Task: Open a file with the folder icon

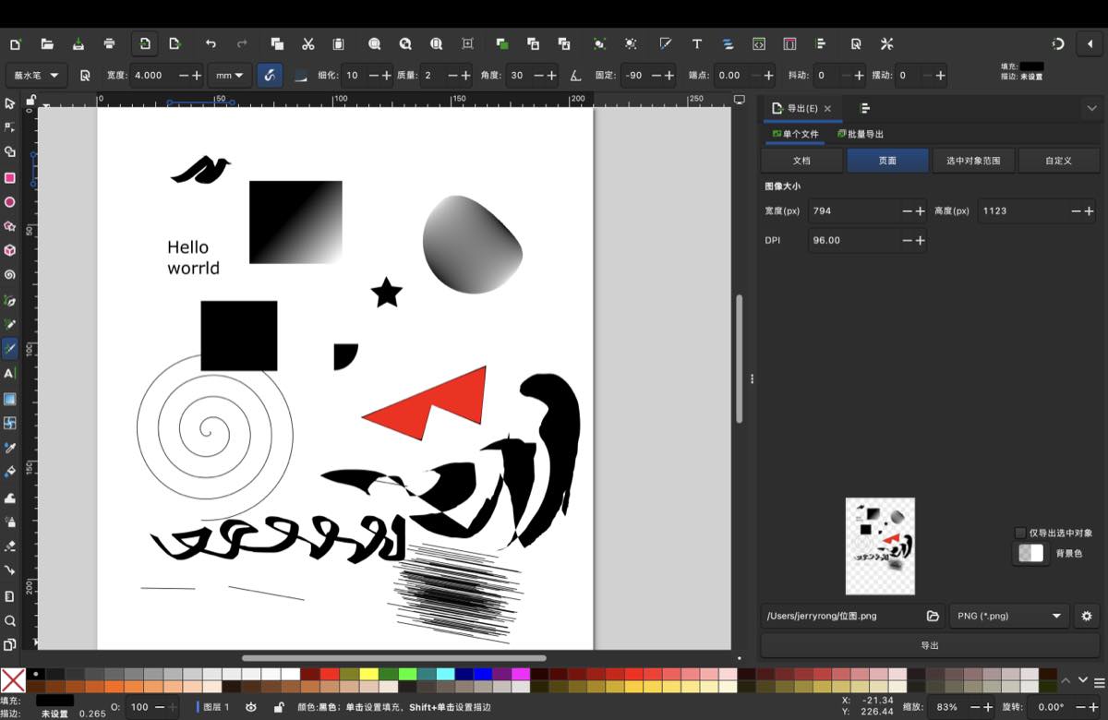Action: 46,43
